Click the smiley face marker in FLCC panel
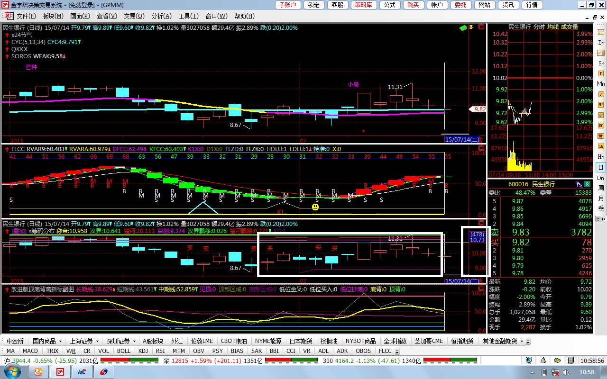This screenshot has width=607, height=379. tap(315, 207)
